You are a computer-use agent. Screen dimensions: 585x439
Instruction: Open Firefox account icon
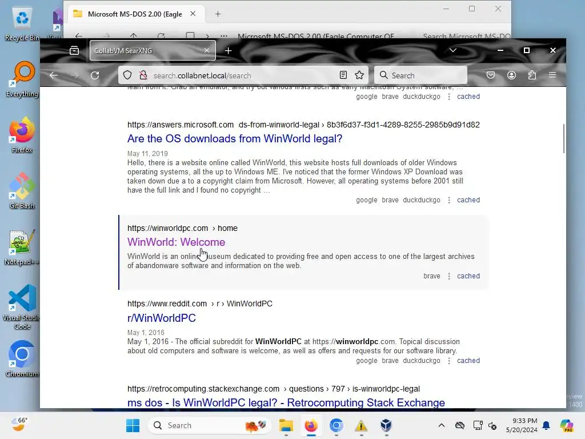[x=511, y=75]
